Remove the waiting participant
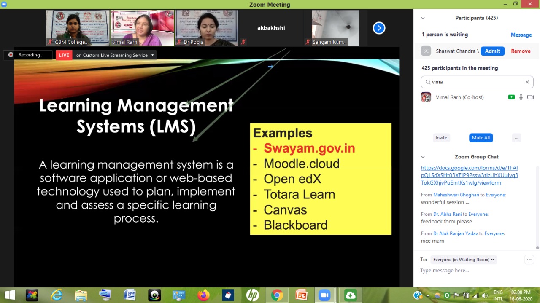The image size is (540, 303). (x=521, y=51)
